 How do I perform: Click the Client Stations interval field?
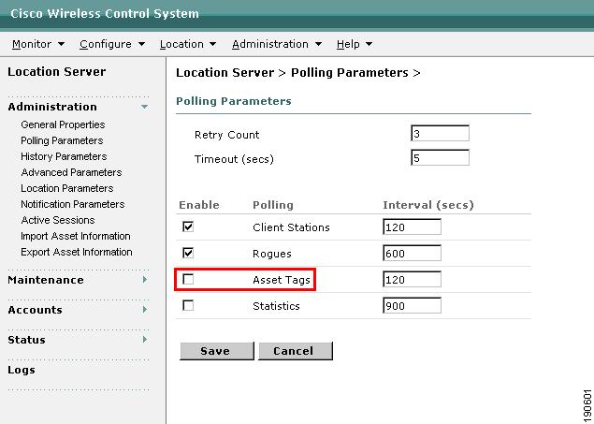coord(413,227)
